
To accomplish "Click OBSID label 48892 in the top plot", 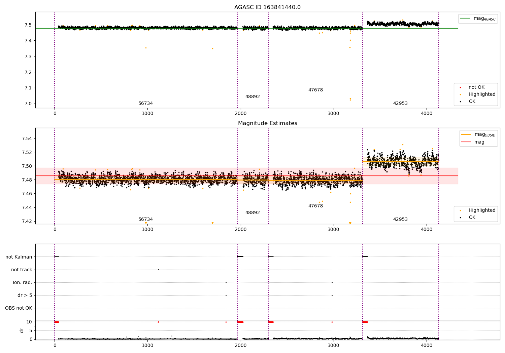I will click(252, 97).
